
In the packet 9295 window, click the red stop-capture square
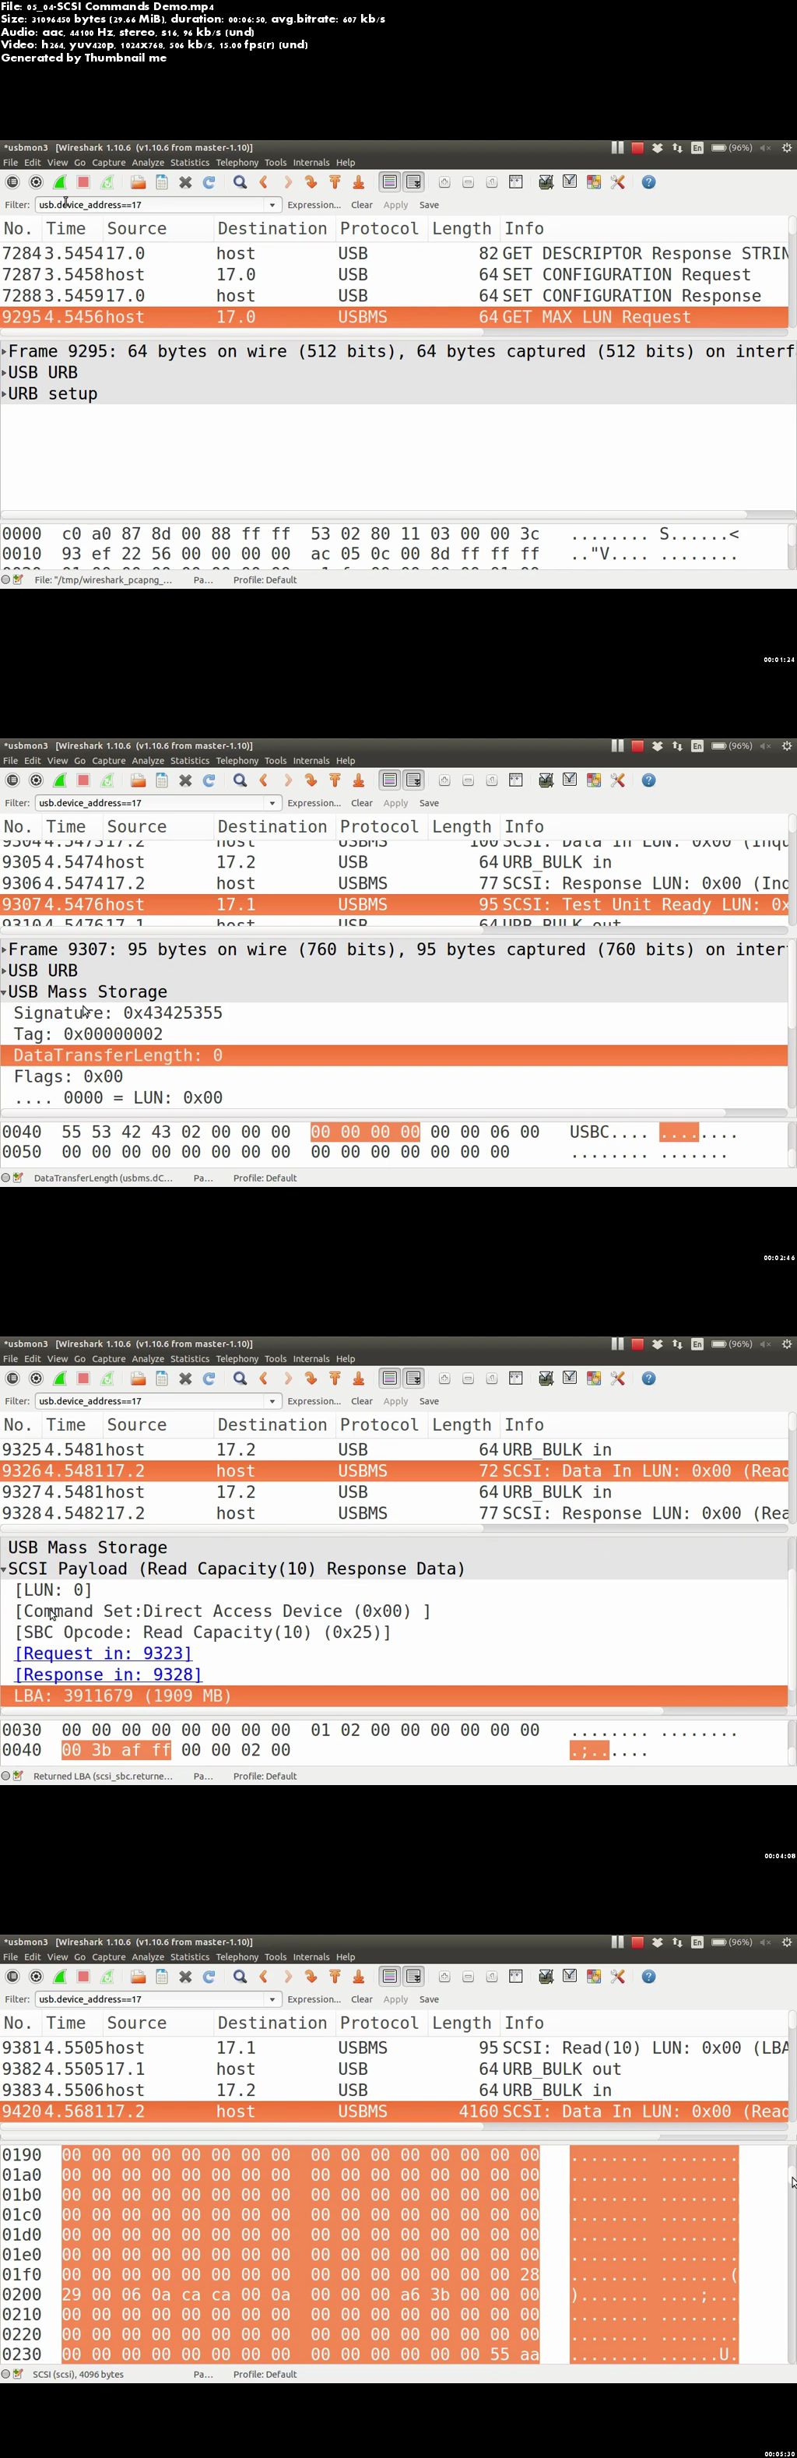[x=83, y=182]
